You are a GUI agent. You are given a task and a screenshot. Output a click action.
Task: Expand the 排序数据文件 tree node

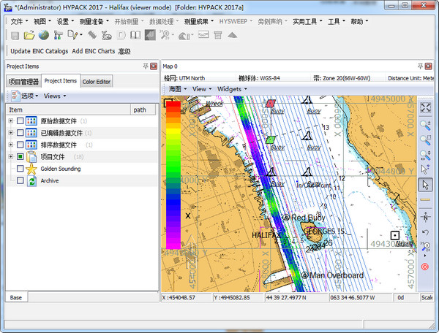pos(11,145)
